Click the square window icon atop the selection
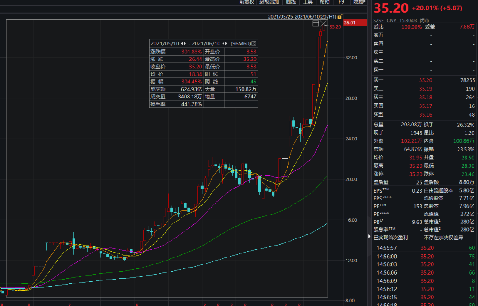 pyautogui.click(x=316, y=23)
